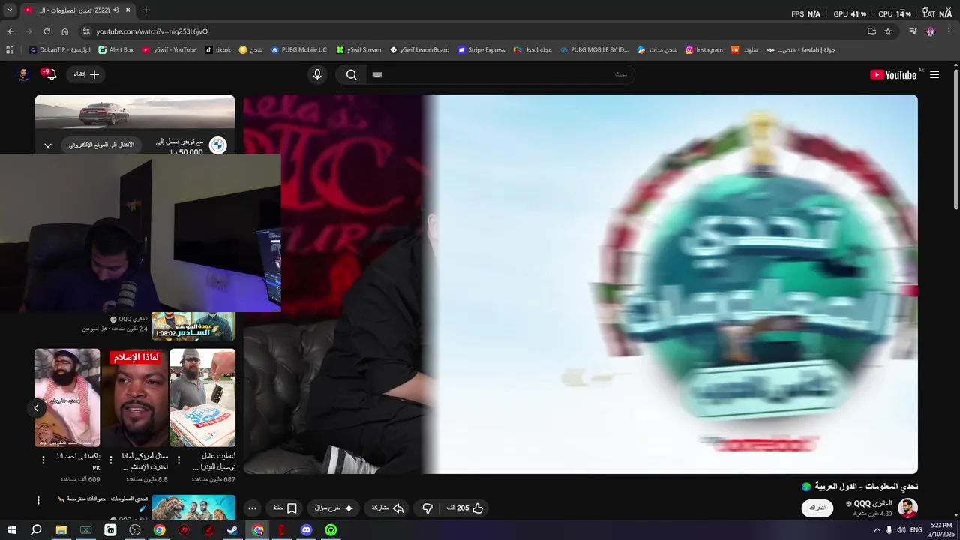Go back in Chrome
960x540 pixels.
tap(10, 31)
